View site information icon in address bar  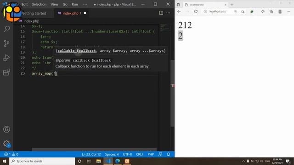[x=205, y=11]
